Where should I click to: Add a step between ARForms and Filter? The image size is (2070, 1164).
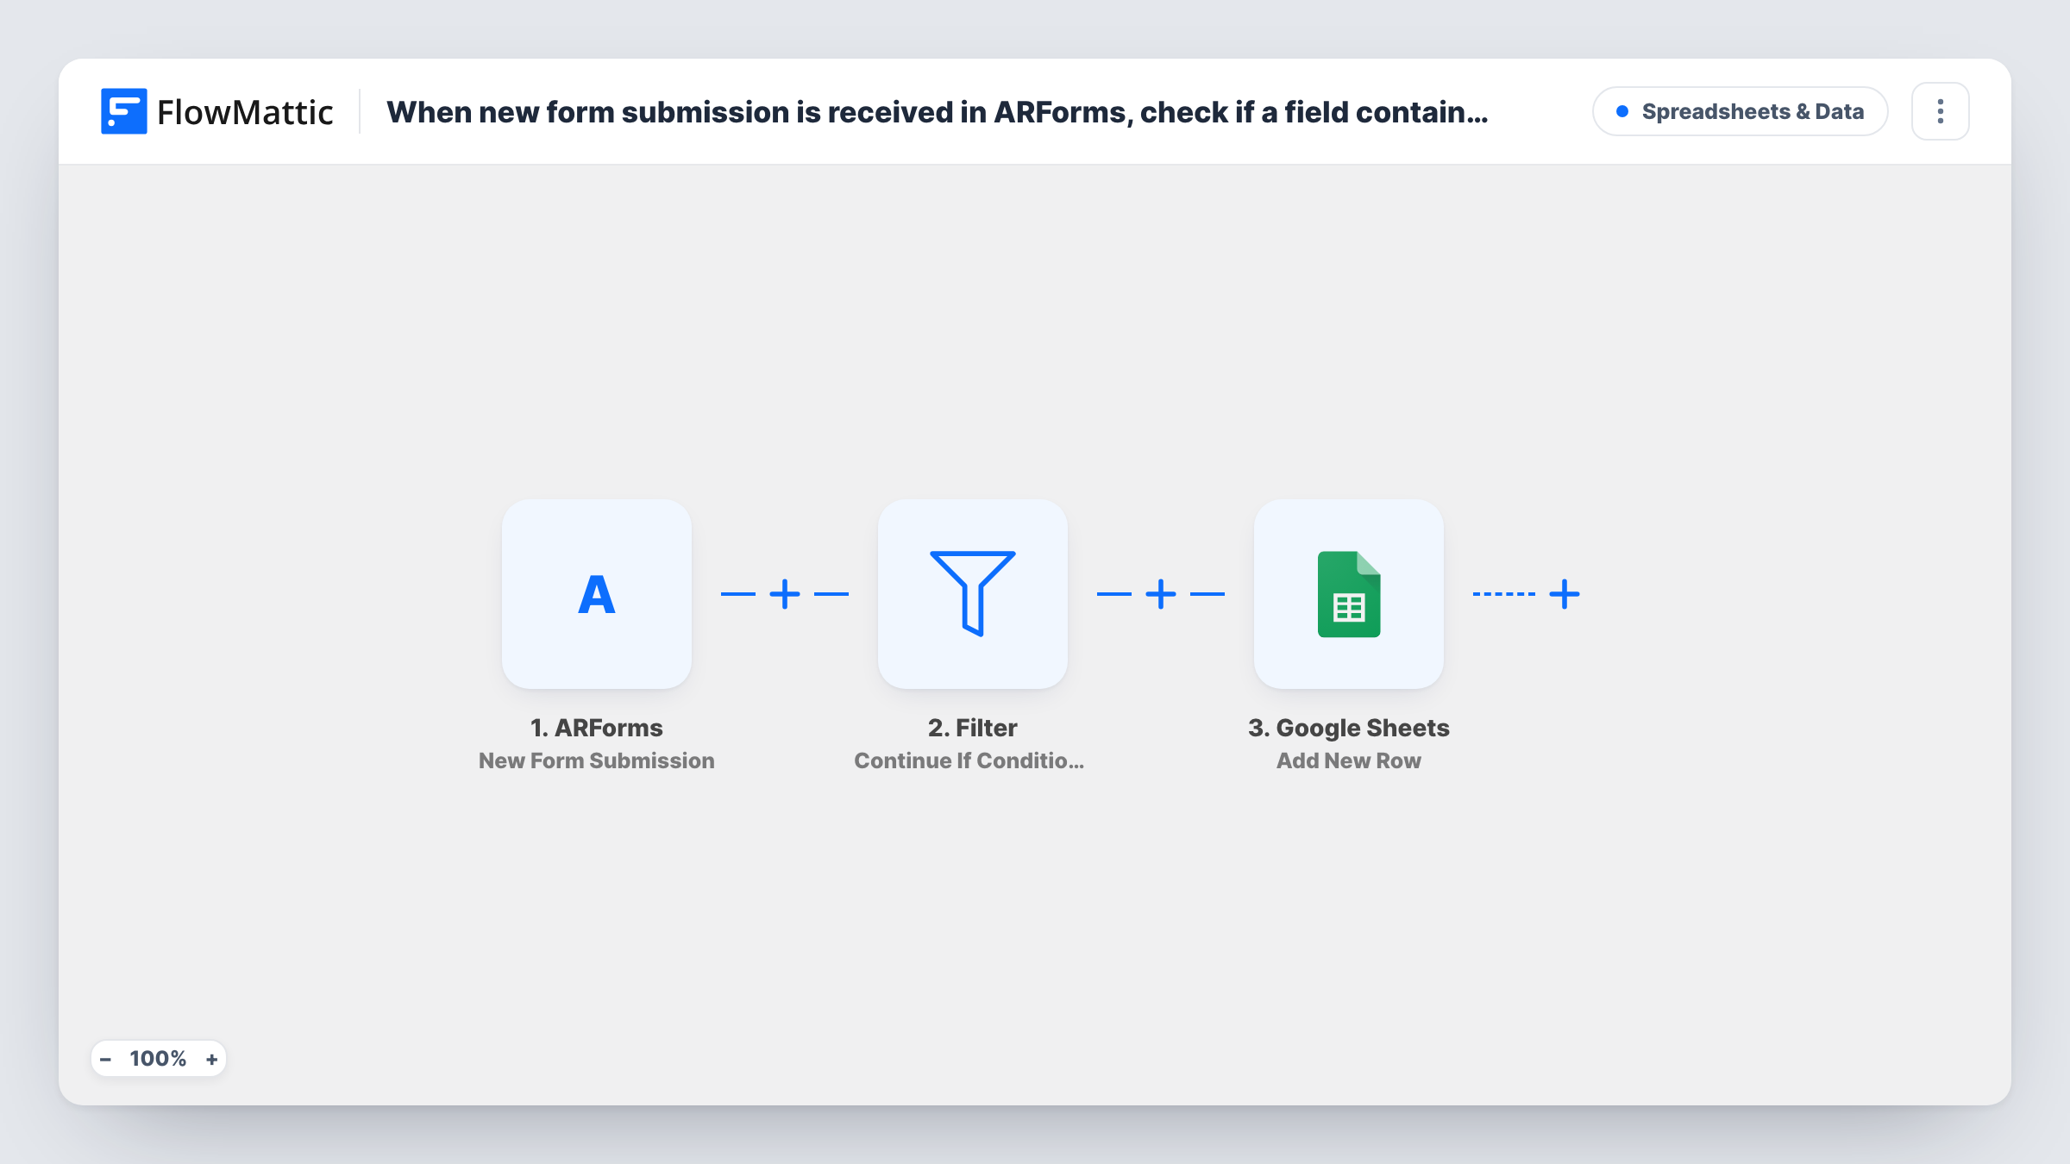785,594
